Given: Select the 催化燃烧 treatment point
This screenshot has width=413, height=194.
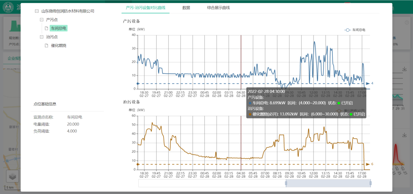Looking at the screenshot, I should [59, 46].
